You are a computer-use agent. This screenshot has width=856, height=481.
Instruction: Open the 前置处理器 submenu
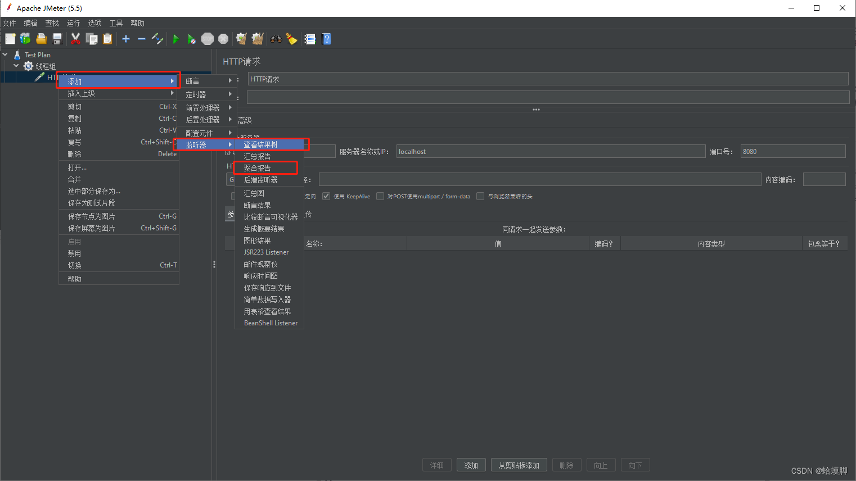pos(208,107)
